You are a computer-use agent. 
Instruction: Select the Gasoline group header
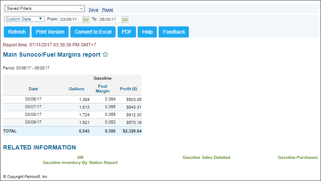103,78
